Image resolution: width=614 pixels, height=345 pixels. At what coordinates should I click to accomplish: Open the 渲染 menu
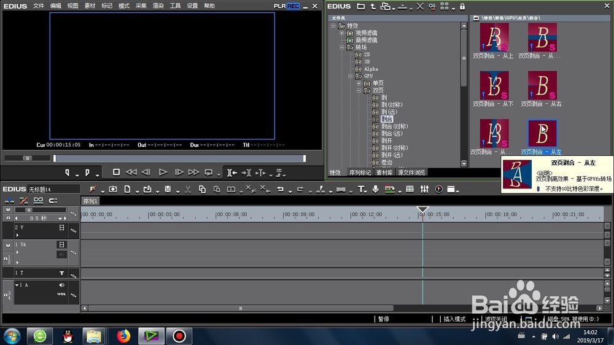click(158, 6)
